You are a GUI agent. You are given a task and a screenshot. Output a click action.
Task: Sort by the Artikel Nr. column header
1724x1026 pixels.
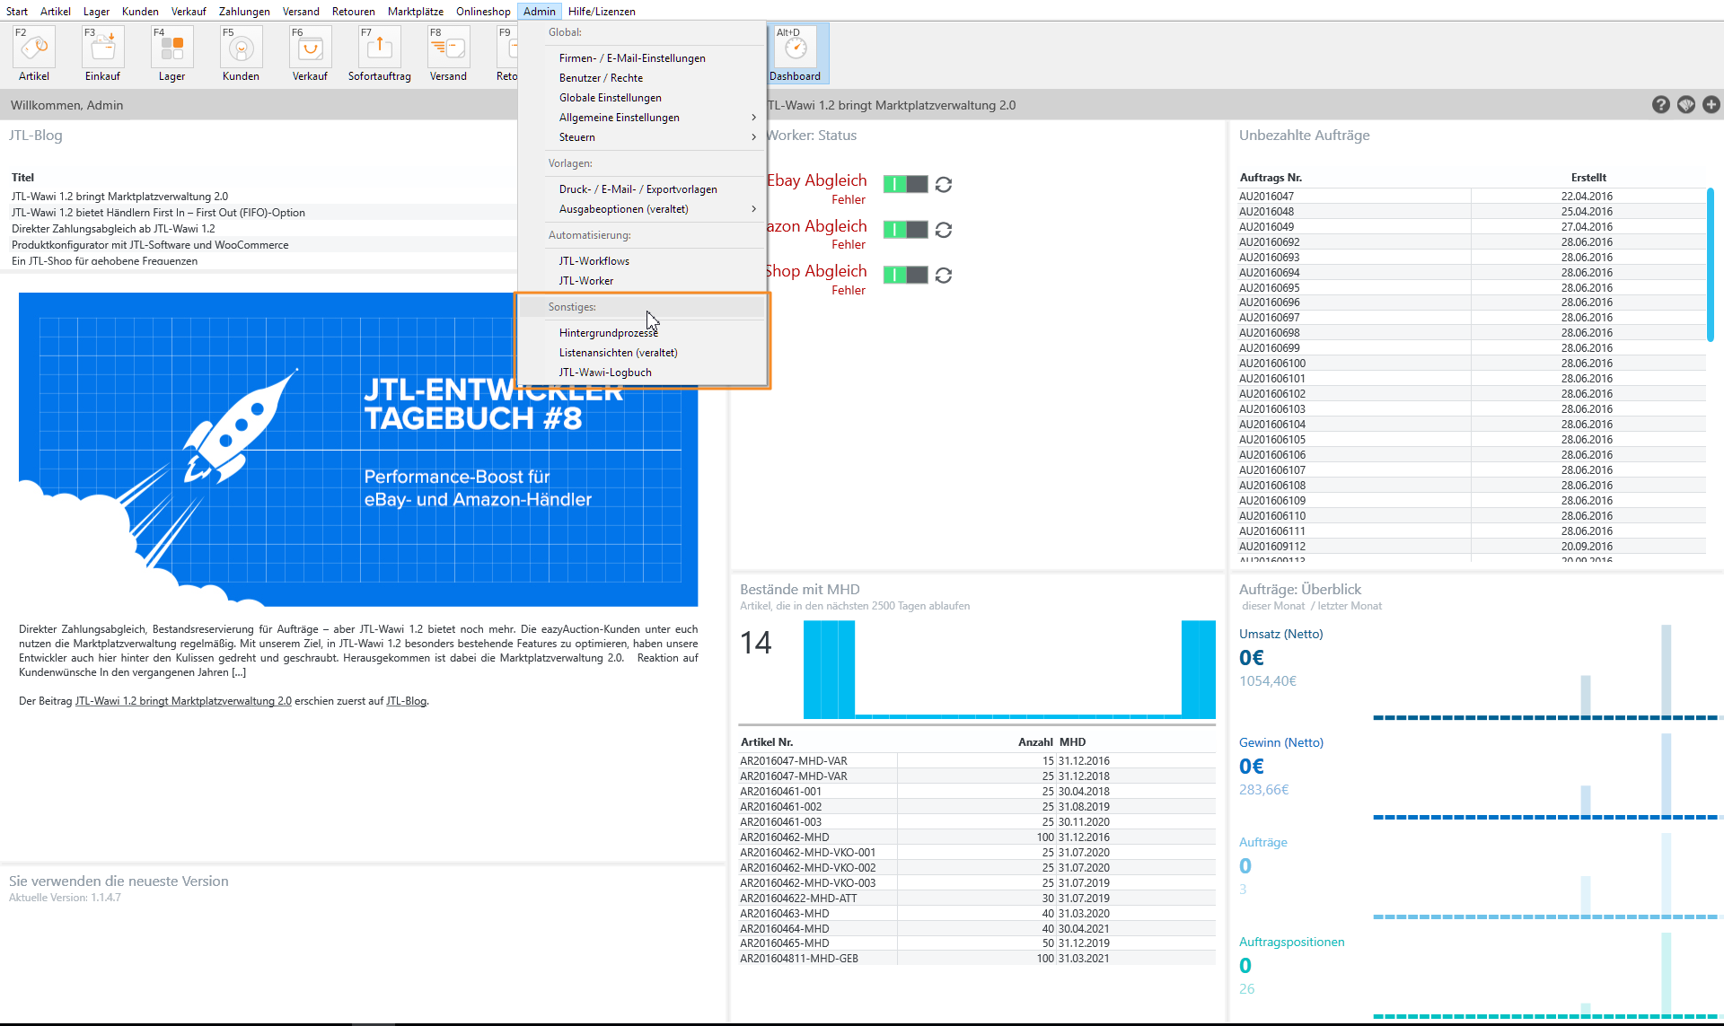pyautogui.click(x=766, y=742)
